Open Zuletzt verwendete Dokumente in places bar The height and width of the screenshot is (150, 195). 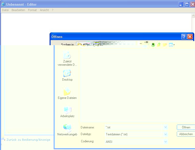pyautogui.click(x=67, y=59)
